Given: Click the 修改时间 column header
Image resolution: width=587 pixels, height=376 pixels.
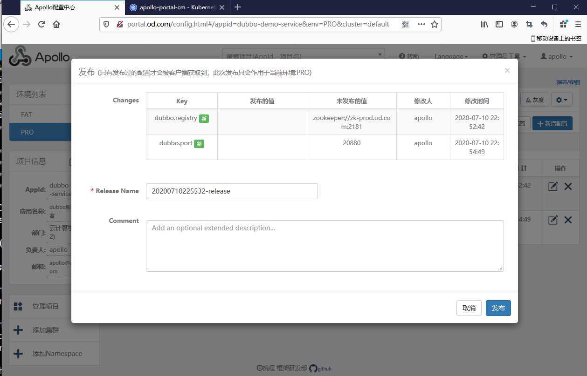Looking at the screenshot, I should (477, 101).
